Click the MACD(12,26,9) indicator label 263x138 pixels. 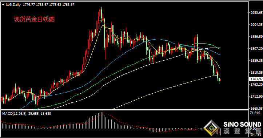pyautogui.click(x=14, y=114)
